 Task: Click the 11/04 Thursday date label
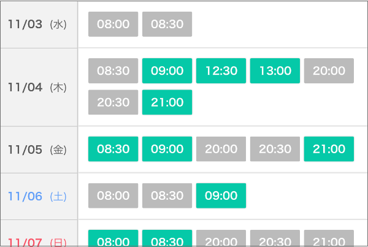(x=37, y=87)
